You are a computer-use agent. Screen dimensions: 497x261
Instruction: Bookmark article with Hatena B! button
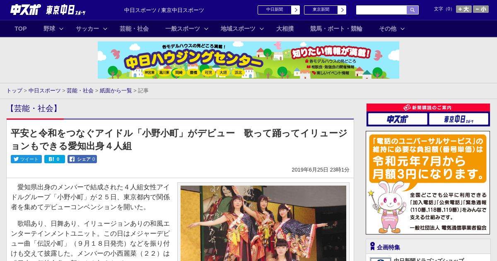click(x=55, y=159)
